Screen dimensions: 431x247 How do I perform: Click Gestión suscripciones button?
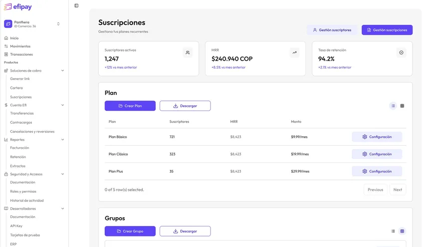click(387, 30)
